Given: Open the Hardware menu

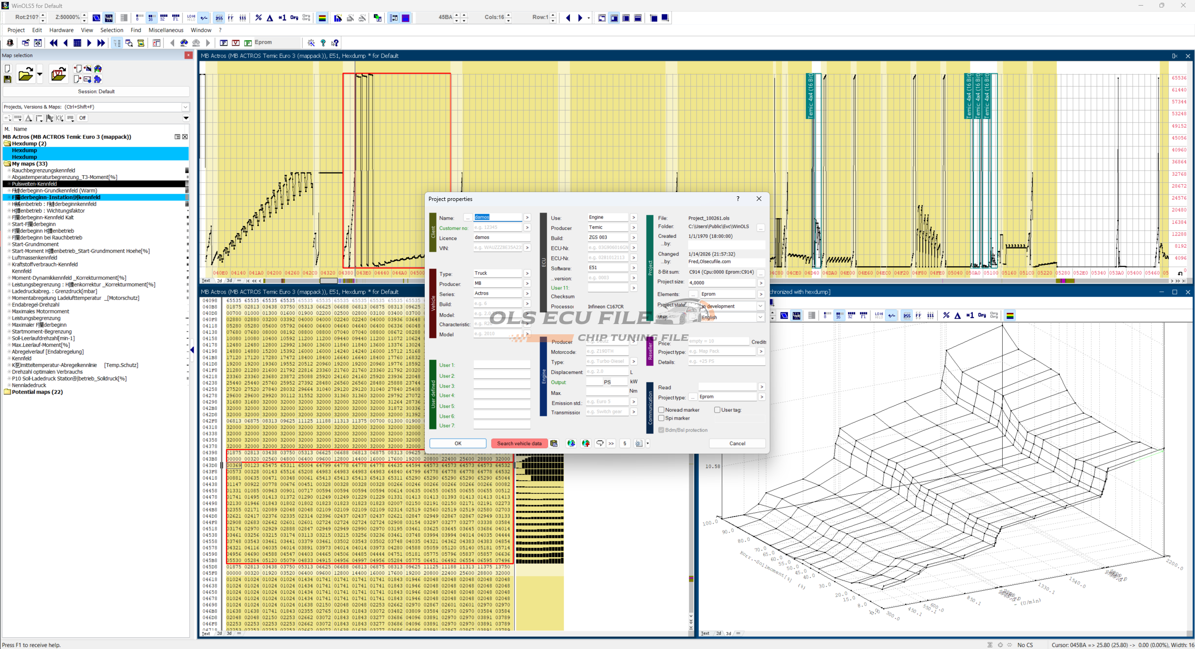Looking at the screenshot, I should point(61,30).
